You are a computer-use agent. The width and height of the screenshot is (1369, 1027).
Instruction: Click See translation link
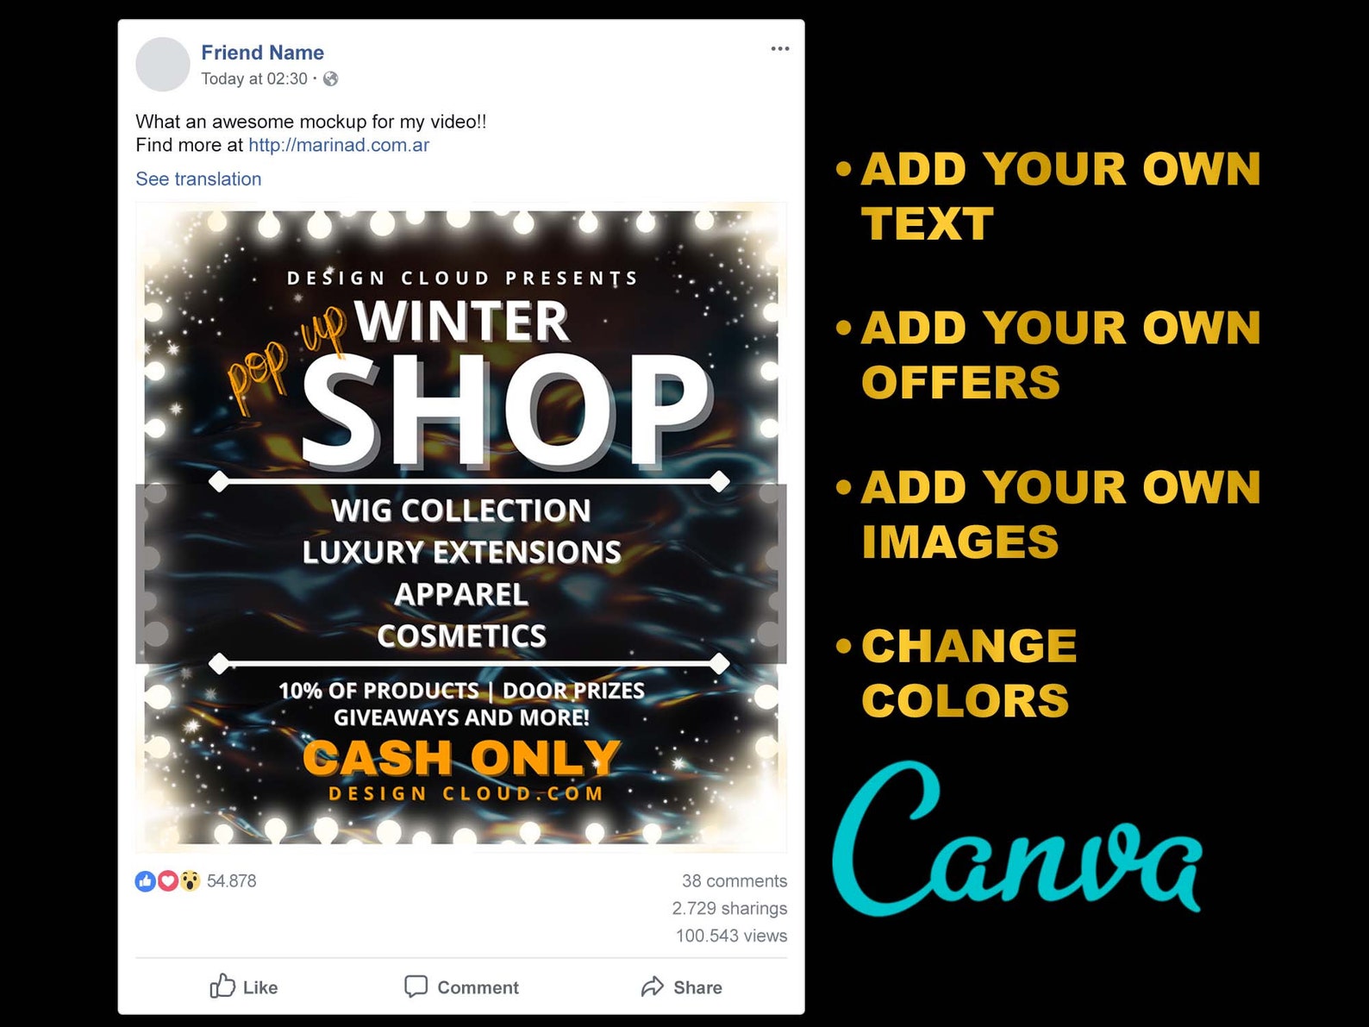pyautogui.click(x=198, y=178)
